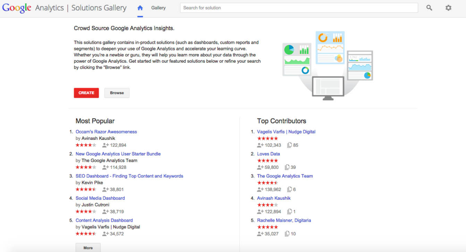The width and height of the screenshot is (466, 252).
Task: Open New Google Analytics User Starter Bundle
Action: [x=118, y=154]
